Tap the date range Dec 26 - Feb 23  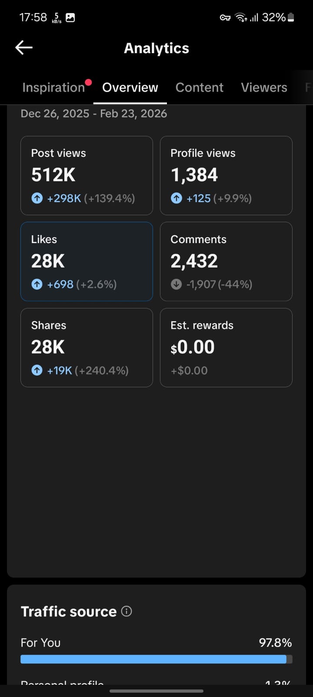click(94, 114)
